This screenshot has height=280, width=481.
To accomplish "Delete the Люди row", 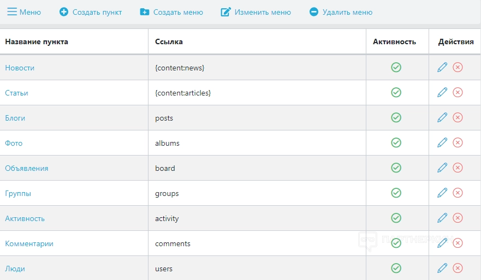I will [x=458, y=268].
